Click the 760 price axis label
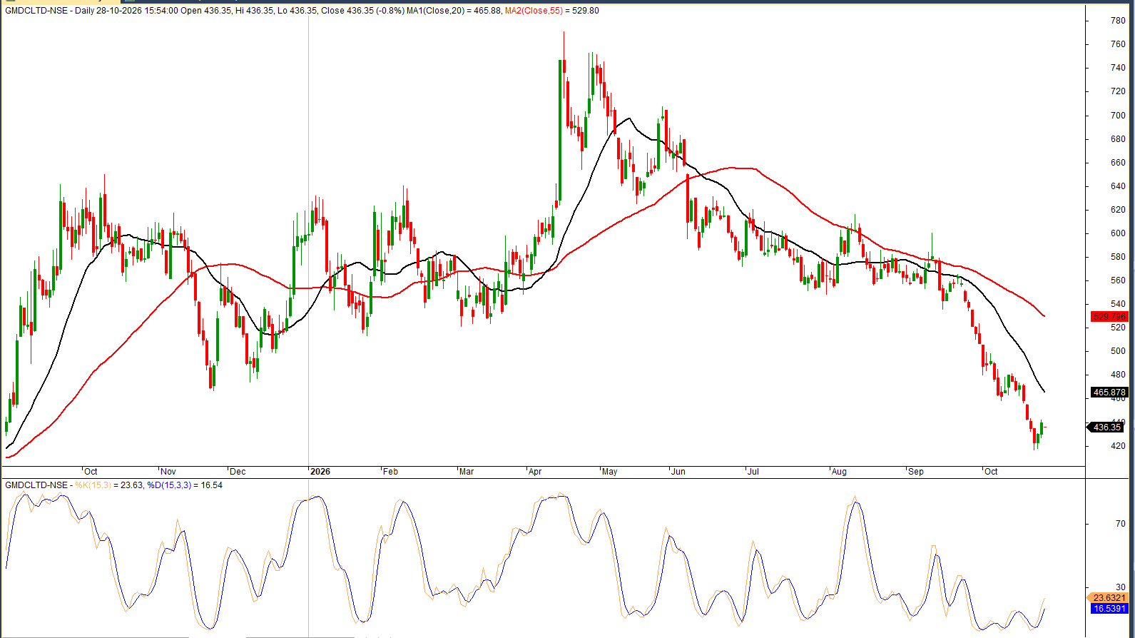1135x638 pixels. pos(1118,44)
